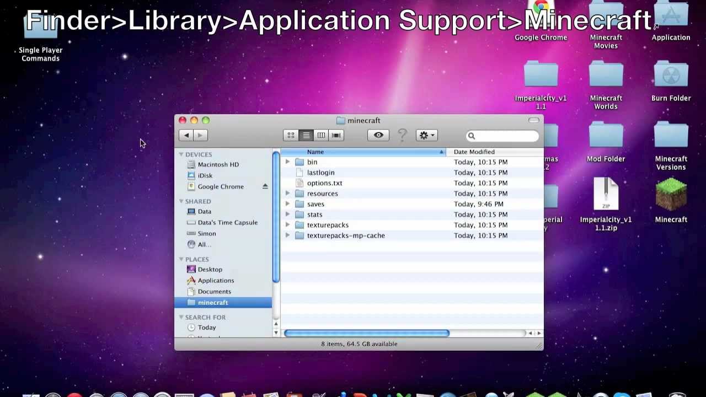Collapse the SEARCH FOR sidebar section
The width and height of the screenshot is (706, 397).
click(181, 317)
